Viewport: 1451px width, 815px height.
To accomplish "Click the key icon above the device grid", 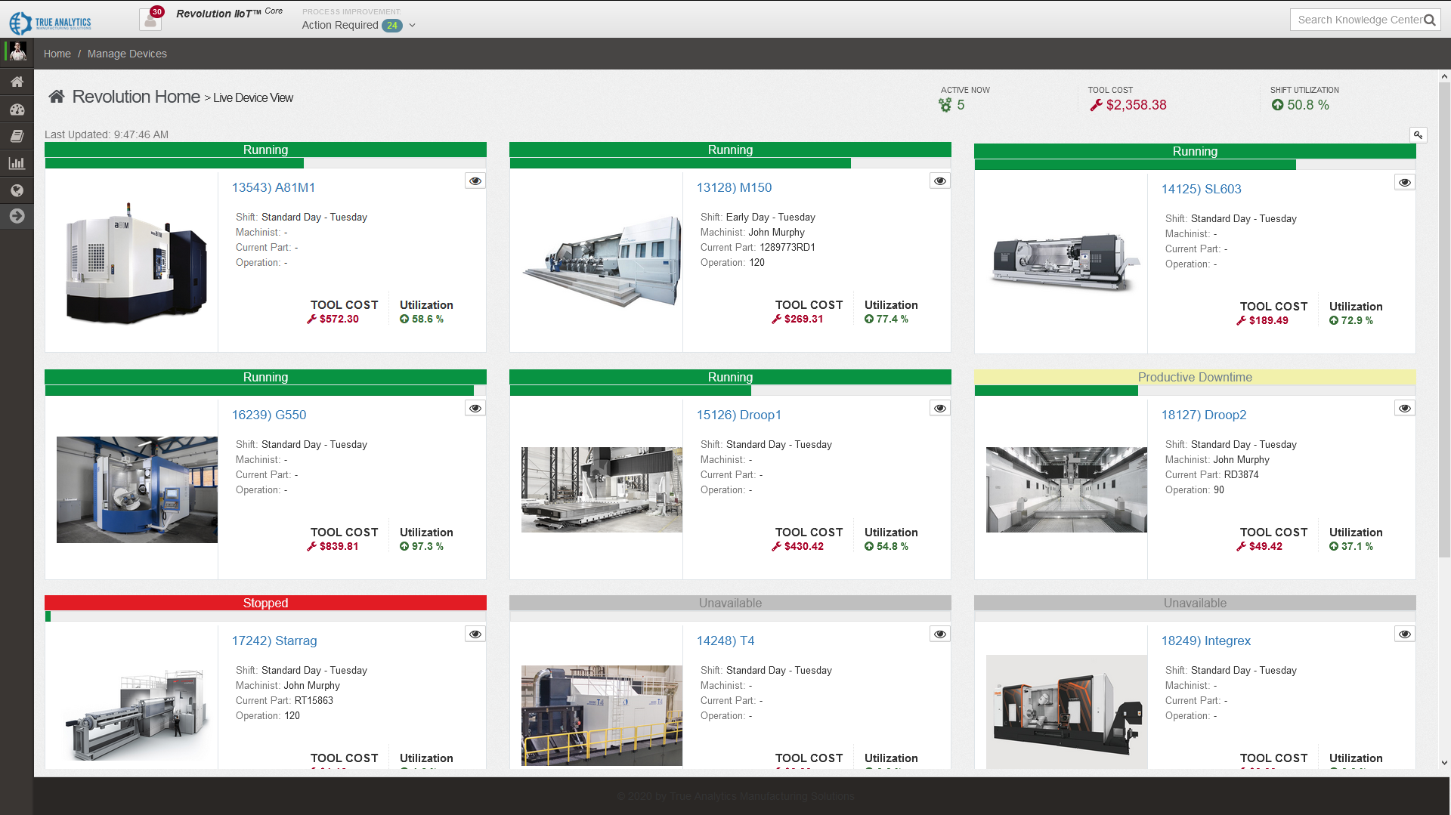I will tap(1418, 134).
